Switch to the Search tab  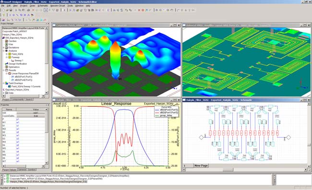29,100
